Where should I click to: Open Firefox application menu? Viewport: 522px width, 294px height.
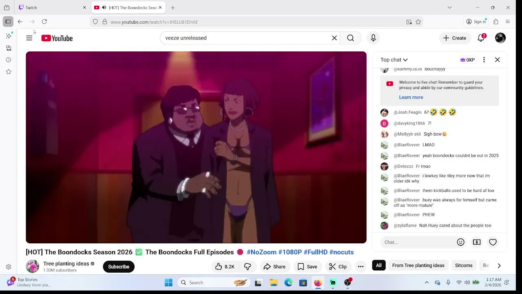[508, 22]
